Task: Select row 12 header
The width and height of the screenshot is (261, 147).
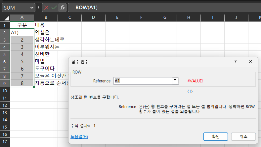Action: 5,105
